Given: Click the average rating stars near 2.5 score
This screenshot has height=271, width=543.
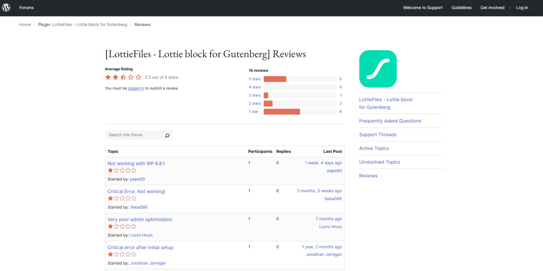Looking at the screenshot, I should [x=123, y=77].
